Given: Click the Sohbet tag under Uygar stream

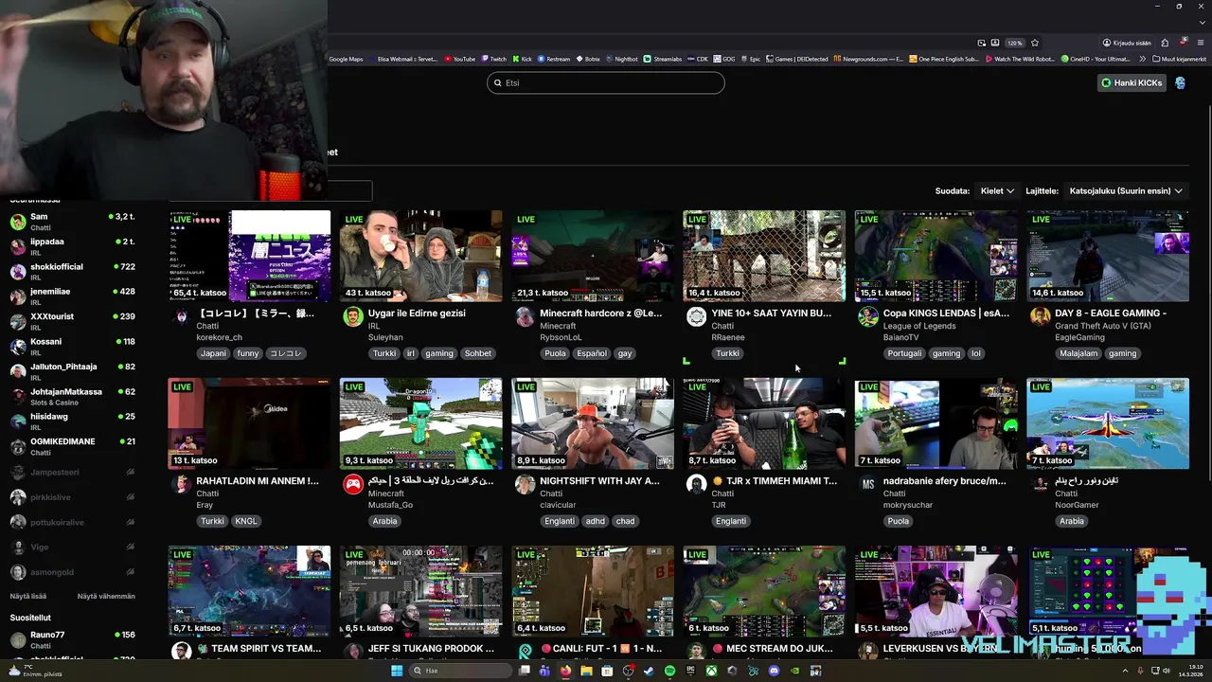Looking at the screenshot, I should click(x=478, y=353).
